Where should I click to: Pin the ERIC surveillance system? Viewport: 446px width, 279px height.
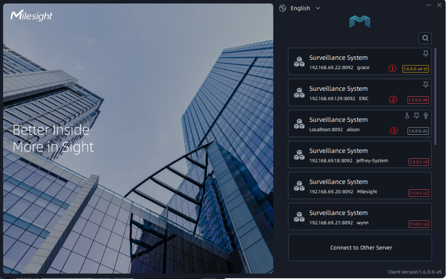point(425,84)
